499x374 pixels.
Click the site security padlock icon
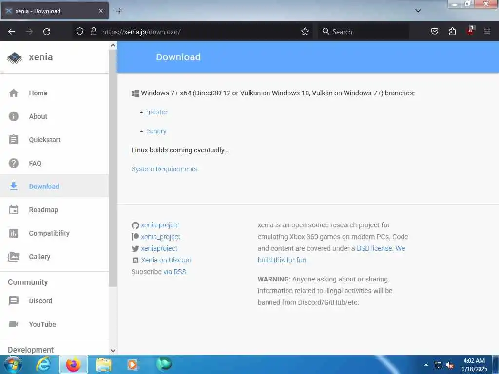pos(93,32)
